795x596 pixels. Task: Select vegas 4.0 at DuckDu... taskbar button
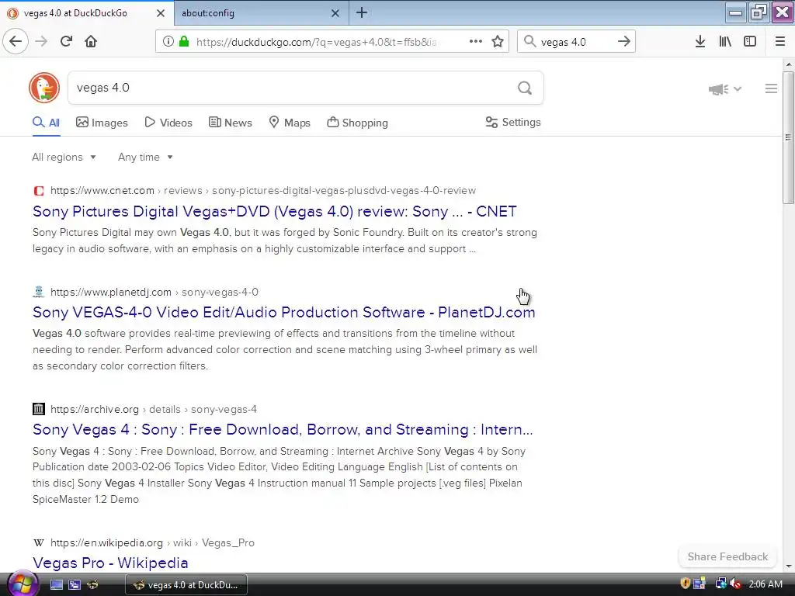tap(186, 584)
